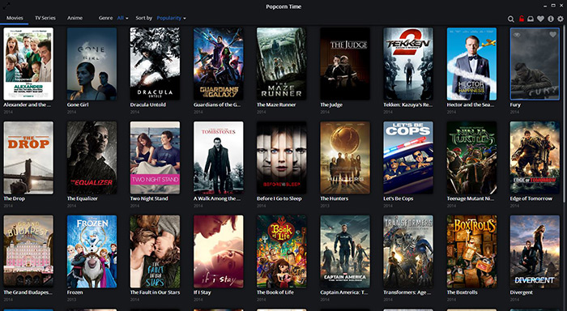The image size is (567, 311).
Task: Open the Gone Girl poster
Action: click(92, 64)
